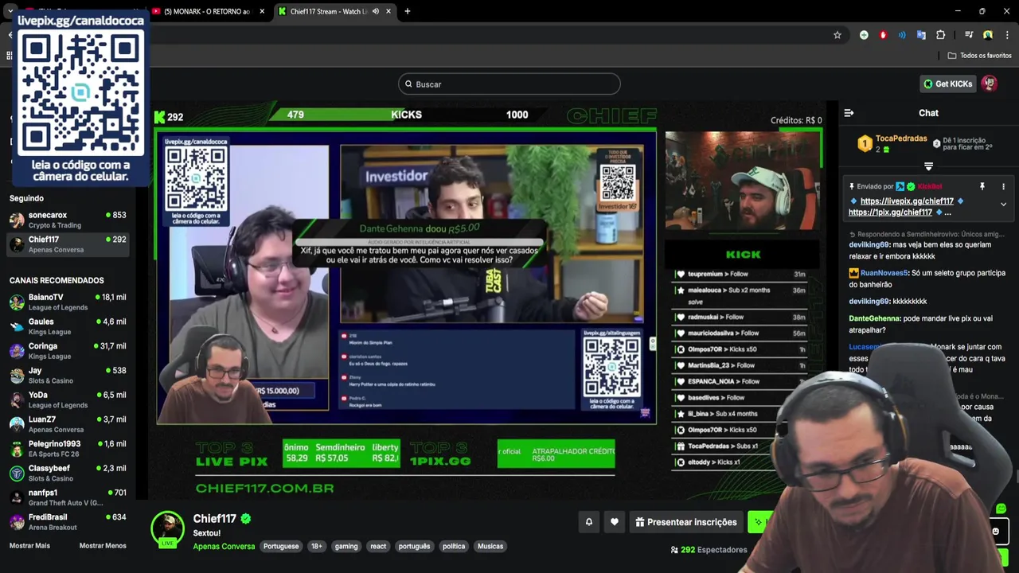The image size is (1019, 573).
Task: Follow Chief117 with the heart icon
Action: [x=614, y=522]
